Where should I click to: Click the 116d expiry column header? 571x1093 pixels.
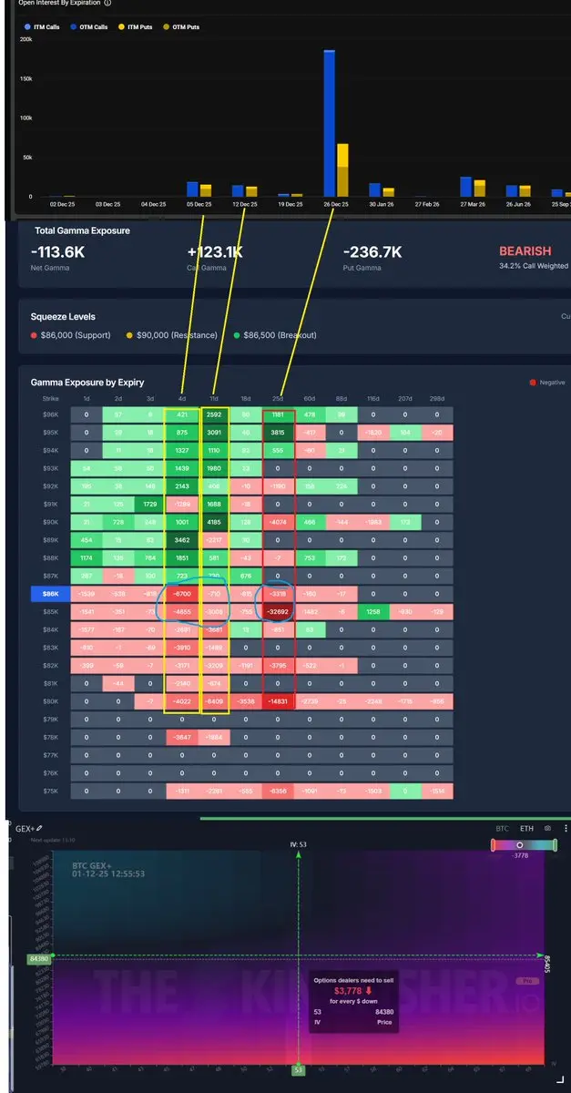373,399
